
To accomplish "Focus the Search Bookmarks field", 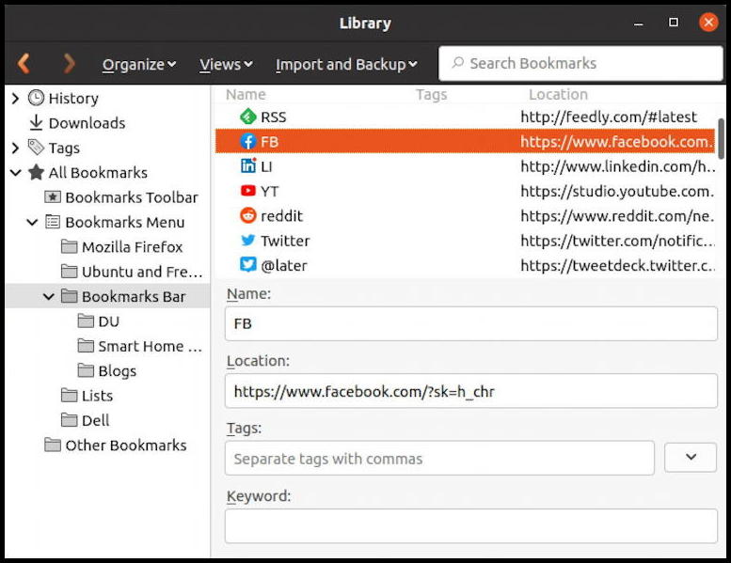I will (x=580, y=63).
